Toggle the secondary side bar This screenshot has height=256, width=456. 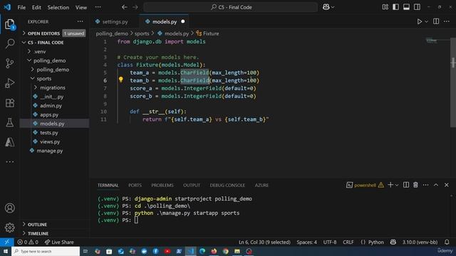tap(417, 7)
